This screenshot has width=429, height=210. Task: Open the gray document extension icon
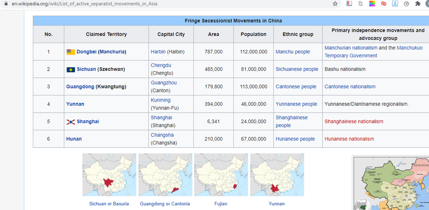click(361, 4)
